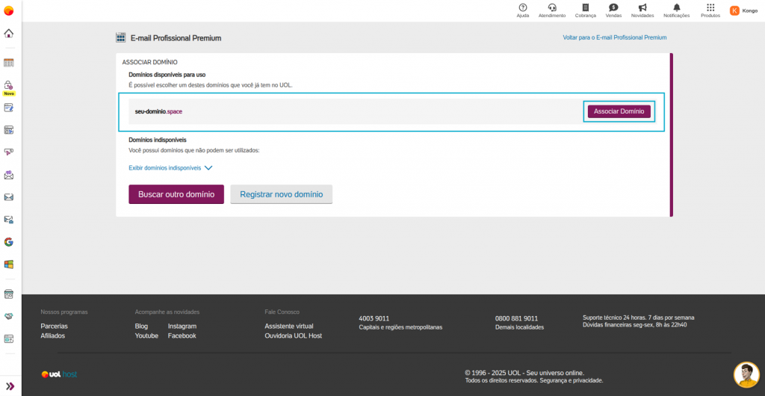Click Buscar outro domínio button
Screen dimensions: 765x396
[176, 194]
